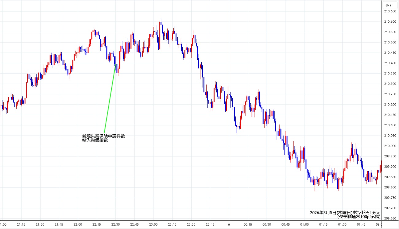Click the 210.000 price axis label
Viewport: 399px width, 229px height.
(390, 146)
